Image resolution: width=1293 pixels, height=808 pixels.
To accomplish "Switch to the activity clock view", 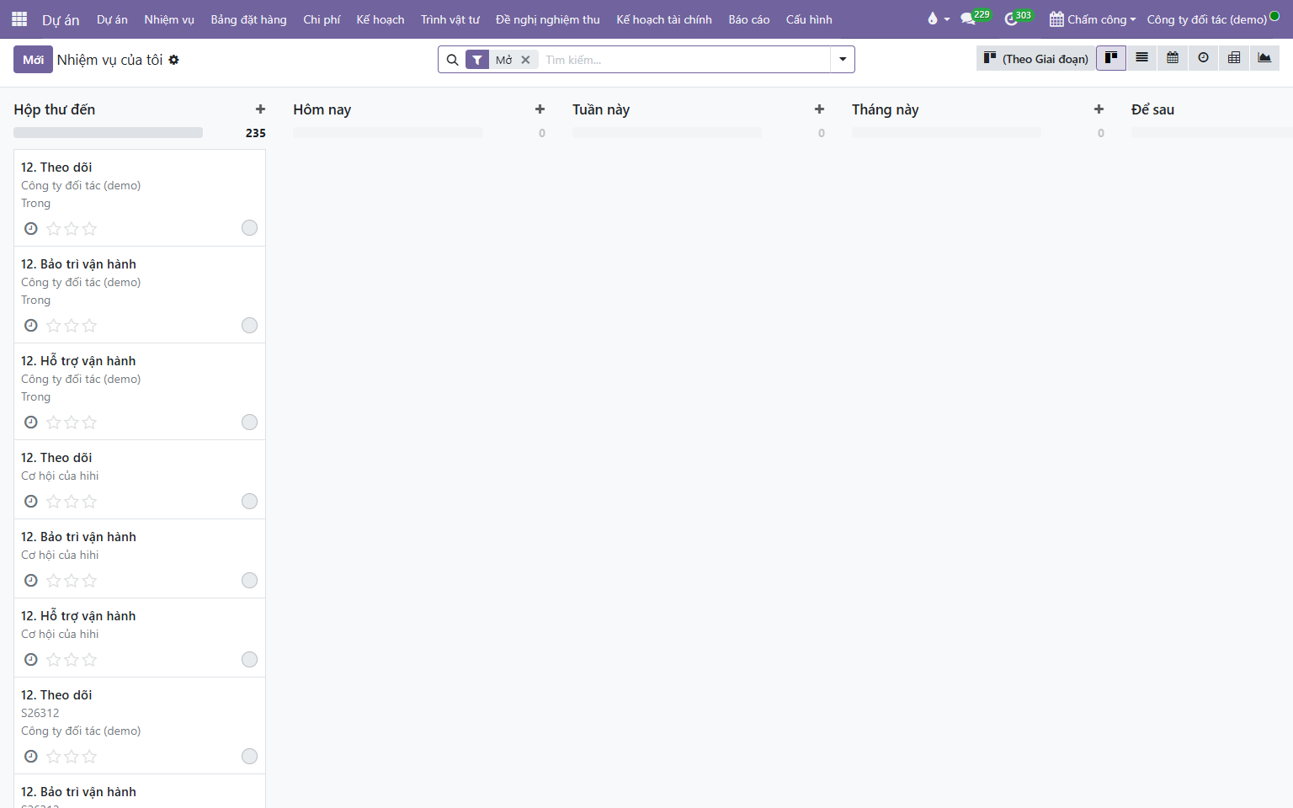I will pos(1203,58).
